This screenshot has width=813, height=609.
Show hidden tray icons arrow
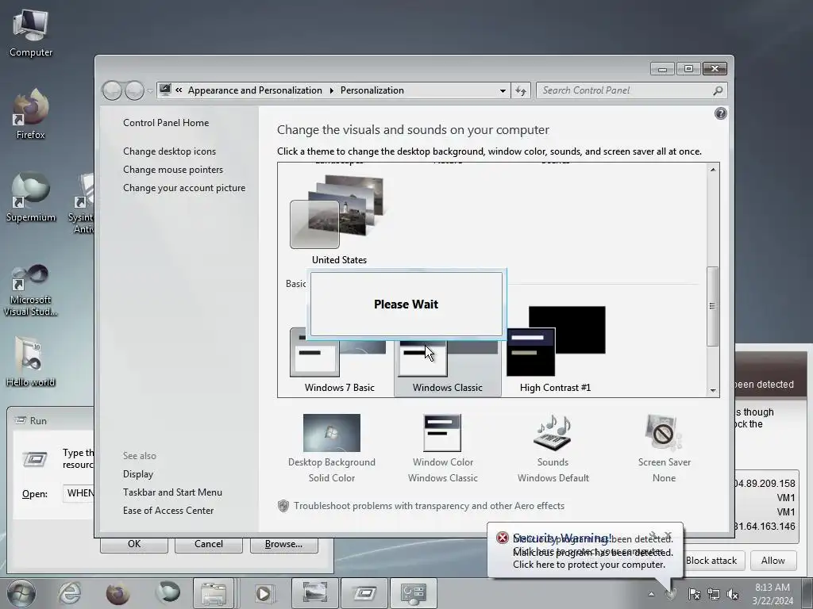[x=651, y=594]
